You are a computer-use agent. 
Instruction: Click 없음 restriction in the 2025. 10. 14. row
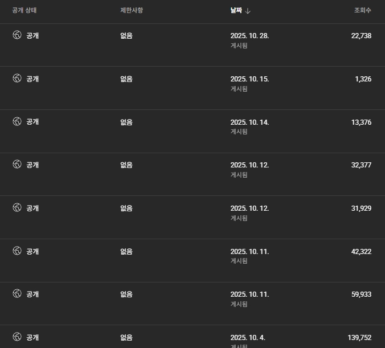[126, 122]
